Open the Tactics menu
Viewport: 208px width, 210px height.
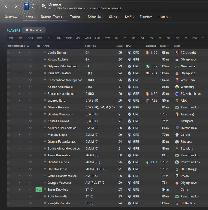(76, 17)
